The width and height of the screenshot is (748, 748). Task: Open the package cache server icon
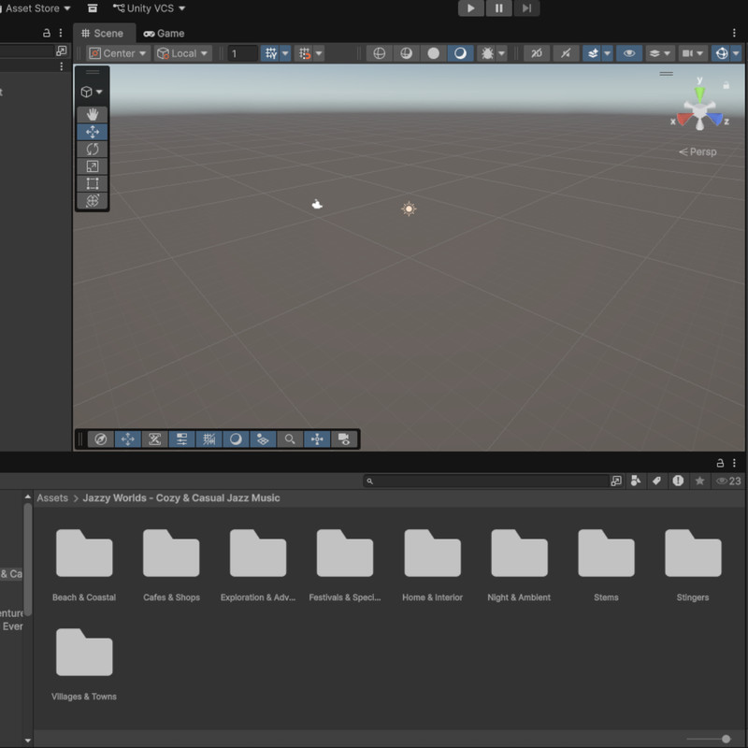click(93, 8)
